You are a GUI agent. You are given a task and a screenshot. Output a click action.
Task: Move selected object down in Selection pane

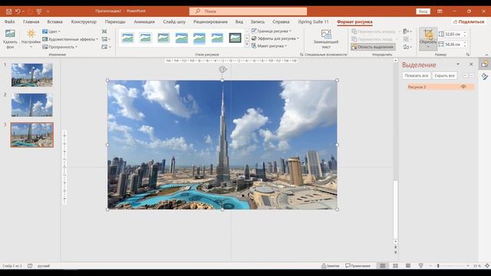pyautogui.click(x=472, y=76)
